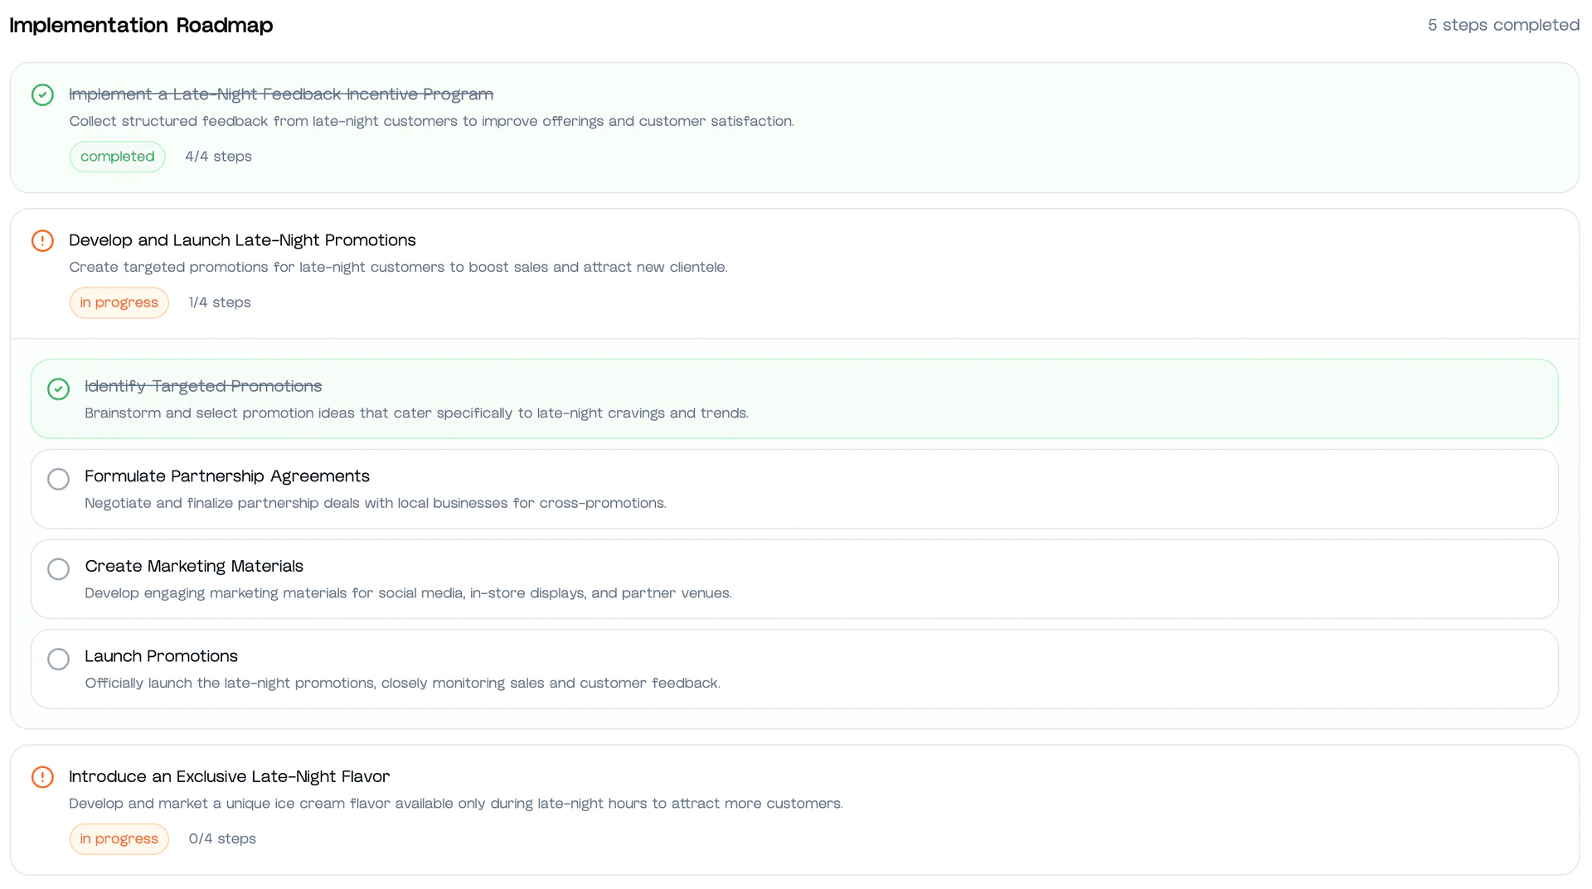Screen dimensions: 1592x889
Task: Select the completion circle for Launch Promotions
Action: [x=58, y=659]
